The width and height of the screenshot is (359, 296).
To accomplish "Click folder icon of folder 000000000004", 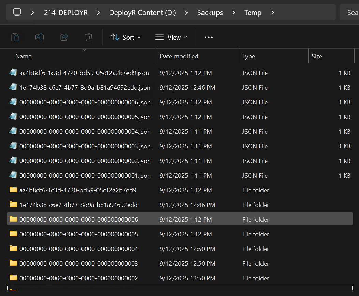I will pyautogui.click(x=13, y=248).
